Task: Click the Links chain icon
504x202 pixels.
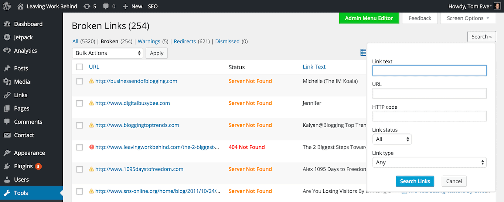Action: click(7, 95)
